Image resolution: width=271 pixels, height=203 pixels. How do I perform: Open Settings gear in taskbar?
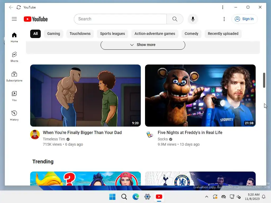pos(147,197)
